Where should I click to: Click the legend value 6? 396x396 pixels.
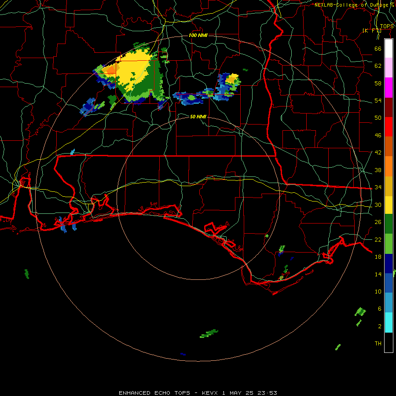pyautogui.click(x=379, y=309)
